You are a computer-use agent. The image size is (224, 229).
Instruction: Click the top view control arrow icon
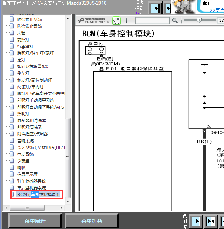[x=155, y=8]
